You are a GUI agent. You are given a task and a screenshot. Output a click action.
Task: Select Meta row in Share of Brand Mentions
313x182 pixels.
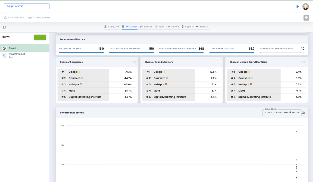(x=182, y=91)
